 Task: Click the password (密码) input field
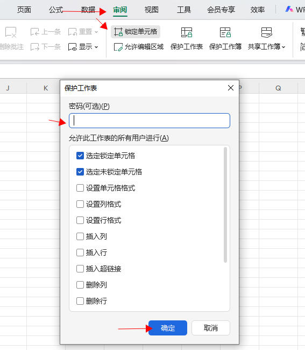(x=150, y=121)
